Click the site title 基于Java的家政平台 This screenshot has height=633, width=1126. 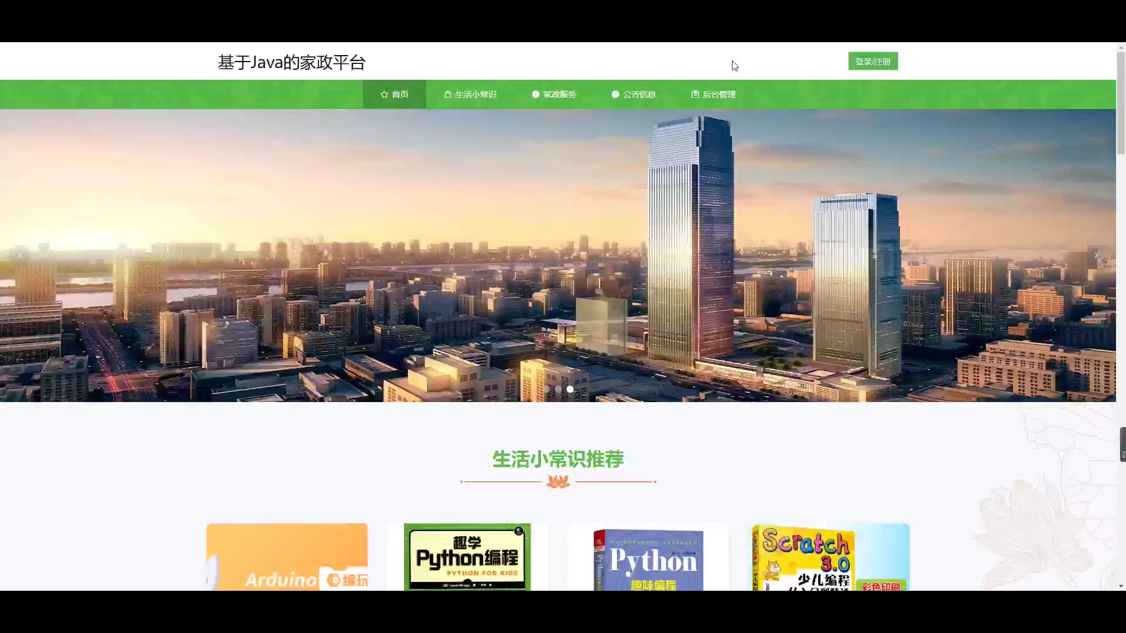(291, 62)
